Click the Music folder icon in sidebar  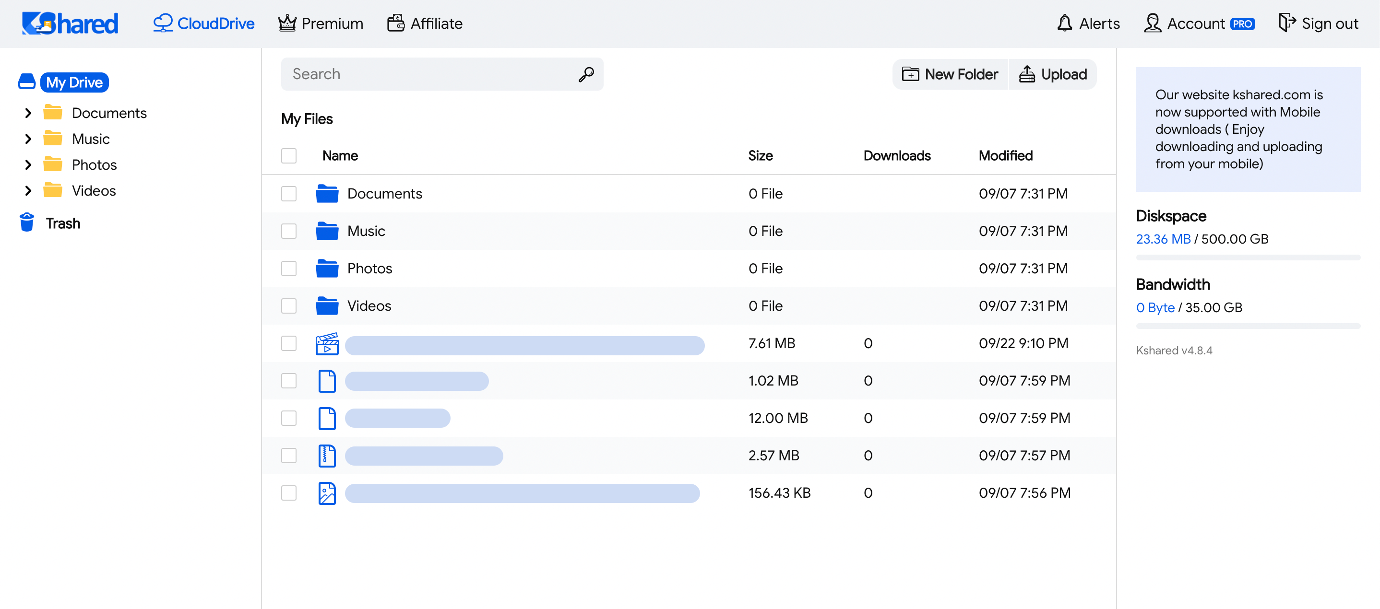(52, 138)
